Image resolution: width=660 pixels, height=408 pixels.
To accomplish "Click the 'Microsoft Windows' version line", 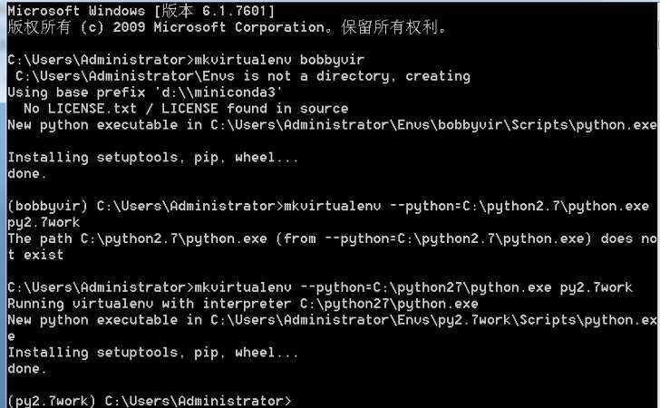I will click(141, 11).
